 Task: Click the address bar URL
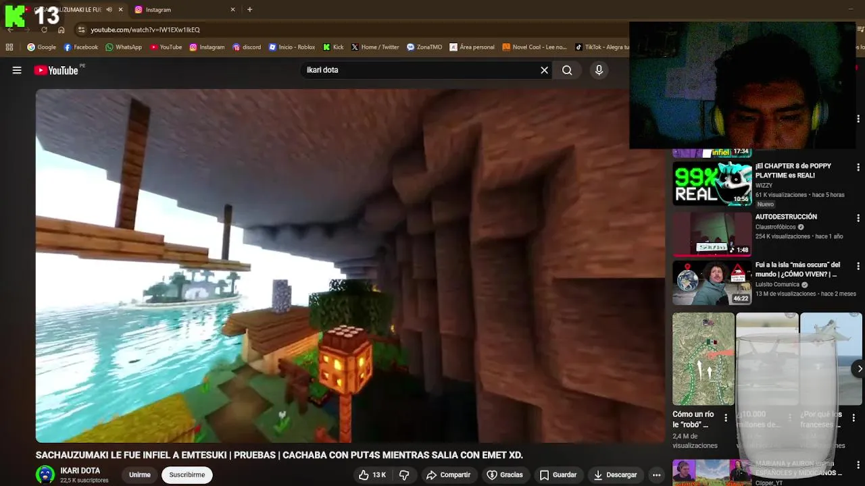145,30
